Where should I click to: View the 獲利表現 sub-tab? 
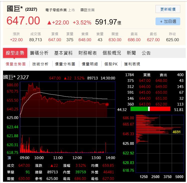point(132,64)
